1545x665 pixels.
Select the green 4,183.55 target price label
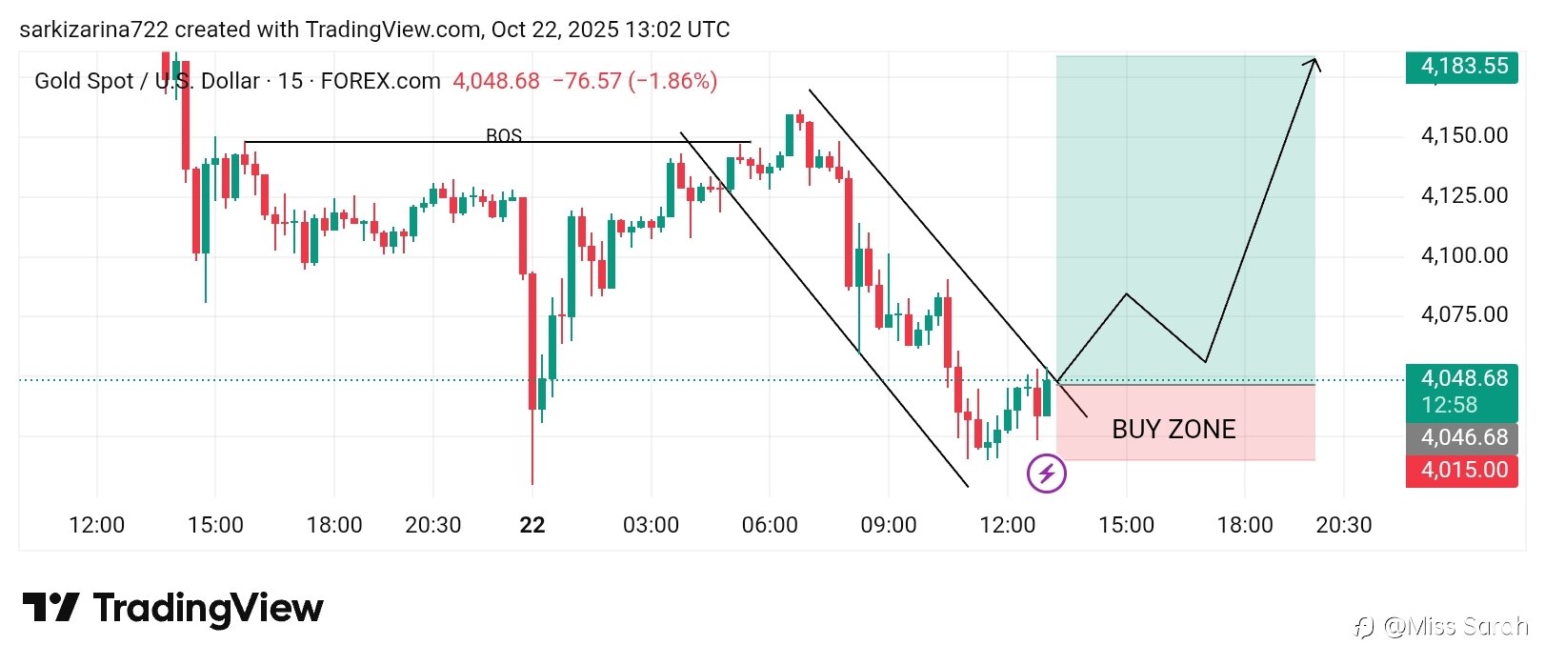point(1463,67)
